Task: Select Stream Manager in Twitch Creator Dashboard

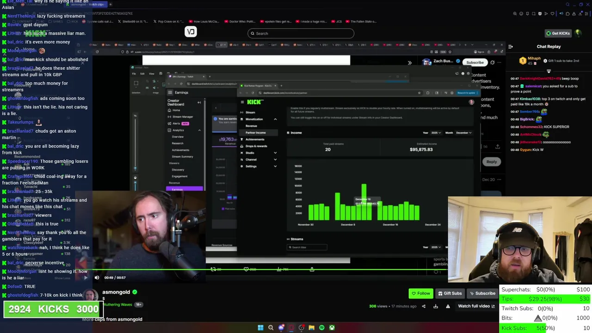Action: pyautogui.click(x=182, y=117)
